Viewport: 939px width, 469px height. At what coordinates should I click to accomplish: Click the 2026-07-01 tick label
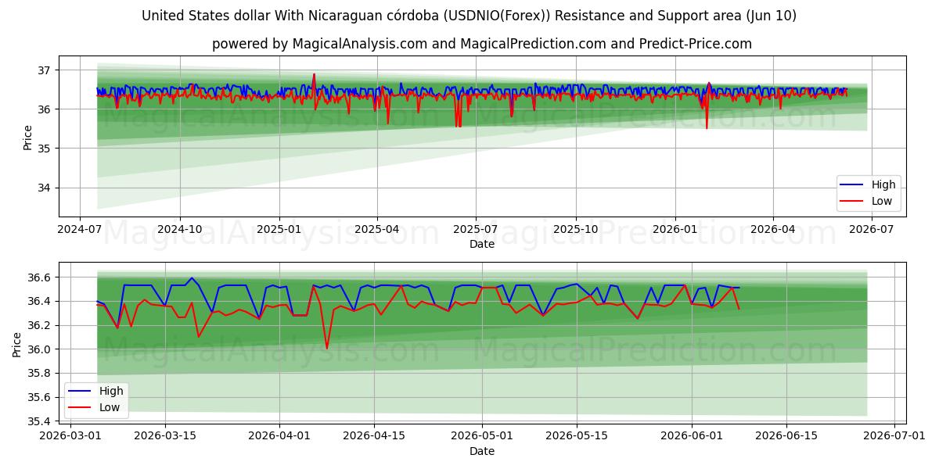coord(894,436)
